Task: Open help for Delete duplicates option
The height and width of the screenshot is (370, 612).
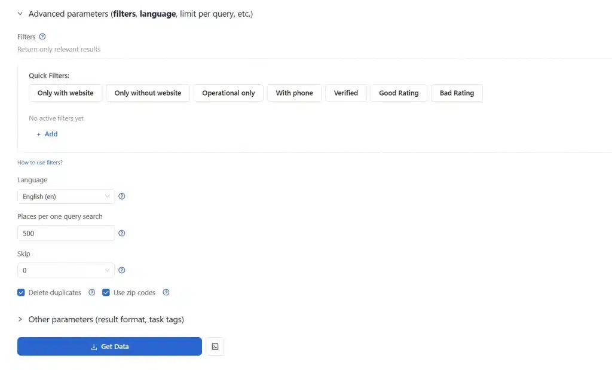Action: [x=91, y=292]
